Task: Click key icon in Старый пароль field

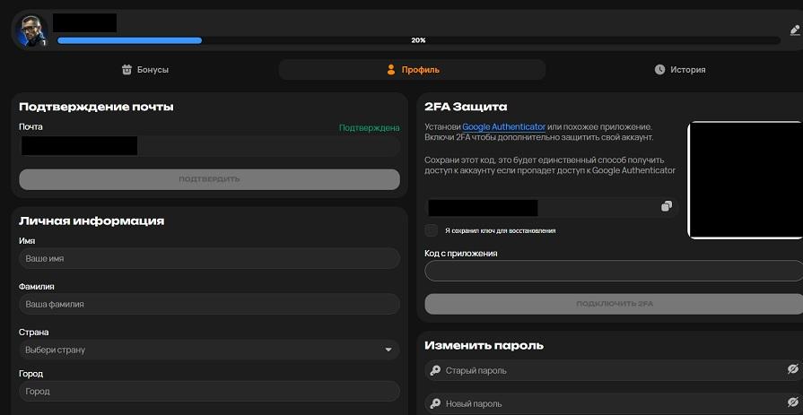Action: click(435, 370)
